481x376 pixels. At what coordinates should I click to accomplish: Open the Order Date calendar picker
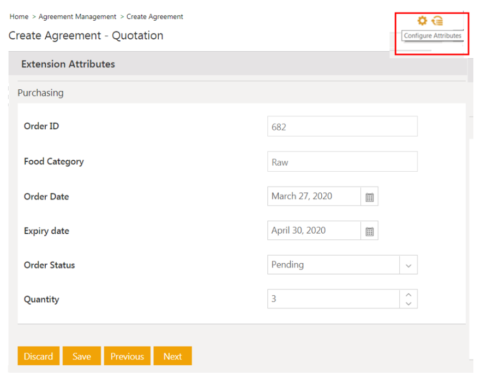369,197
